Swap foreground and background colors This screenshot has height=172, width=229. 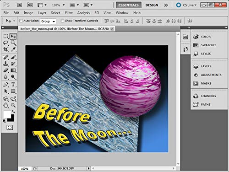13,112
